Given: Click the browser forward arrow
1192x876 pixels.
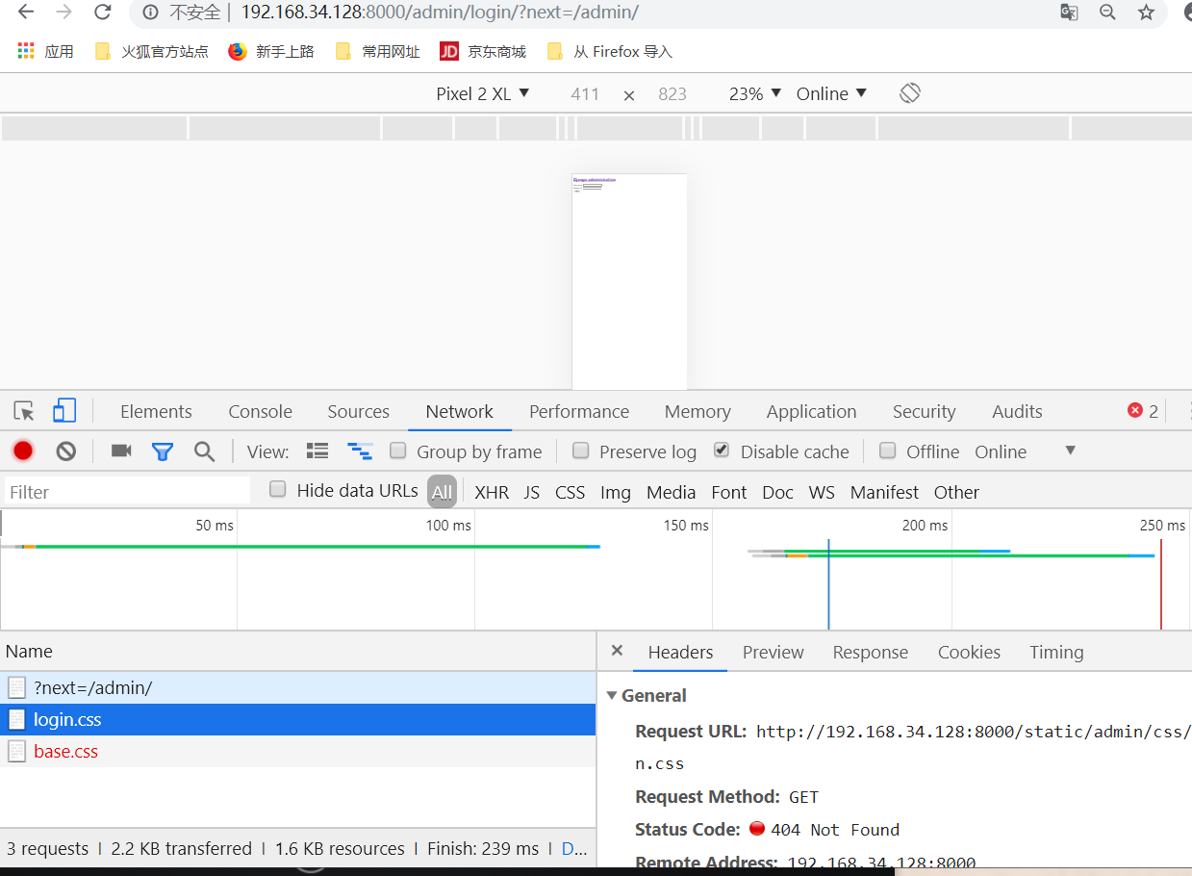Looking at the screenshot, I should [x=63, y=13].
